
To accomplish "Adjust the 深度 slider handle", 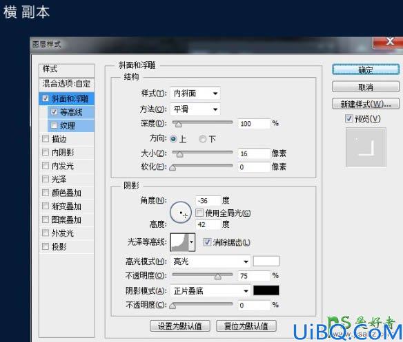I will [178, 125].
